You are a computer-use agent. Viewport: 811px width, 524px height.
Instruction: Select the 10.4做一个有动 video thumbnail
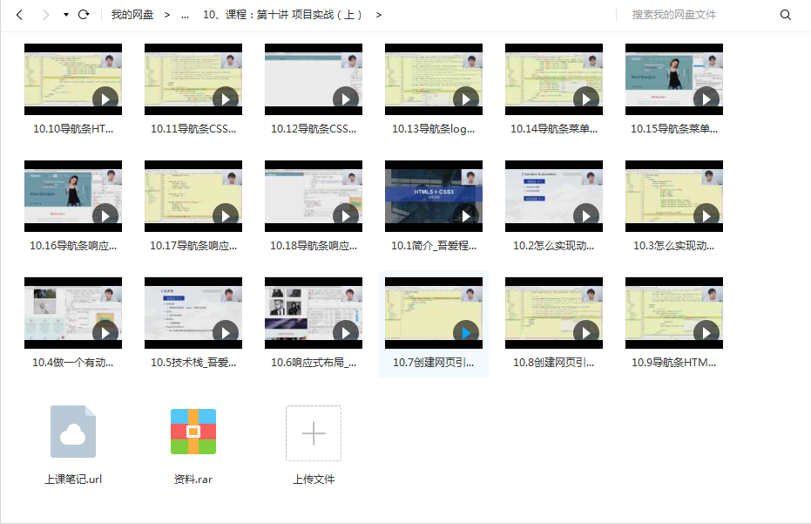point(73,313)
